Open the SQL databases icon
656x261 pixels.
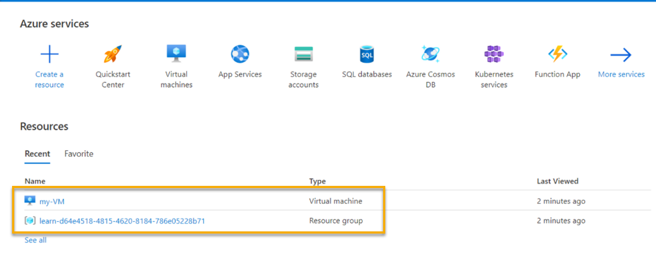(367, 54)
